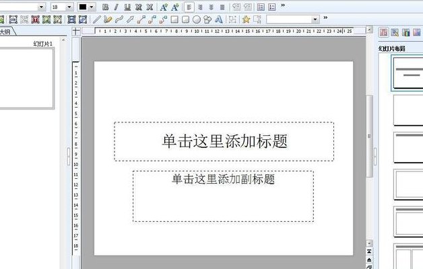
Task: Collapse the right task pane handle
Action: coord(375,156)
